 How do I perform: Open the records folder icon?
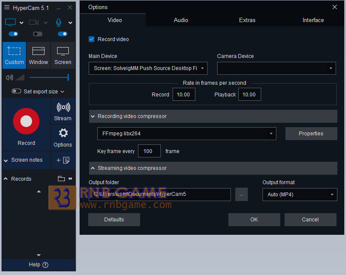[61, 179]
